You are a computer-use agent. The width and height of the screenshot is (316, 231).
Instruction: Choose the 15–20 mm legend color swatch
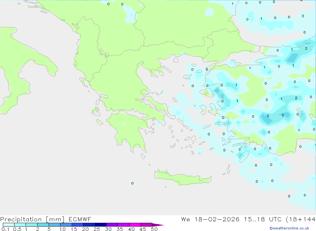[x=77, y=225]
